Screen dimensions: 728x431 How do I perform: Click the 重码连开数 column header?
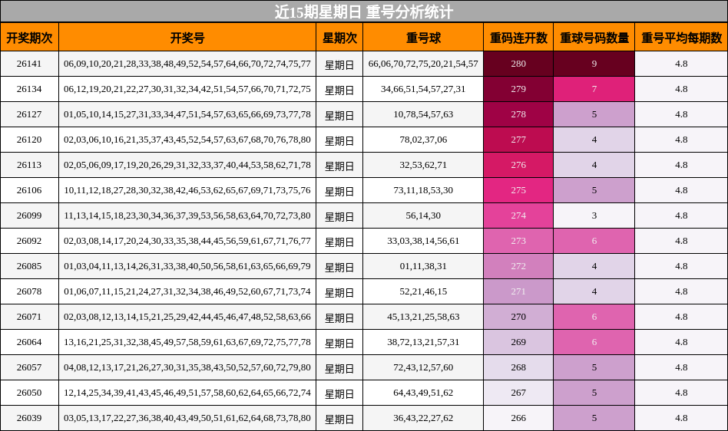pos(518,38)
